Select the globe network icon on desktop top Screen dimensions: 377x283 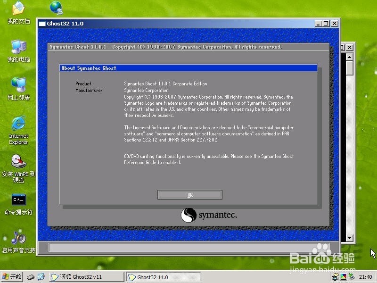pos(57,8)
